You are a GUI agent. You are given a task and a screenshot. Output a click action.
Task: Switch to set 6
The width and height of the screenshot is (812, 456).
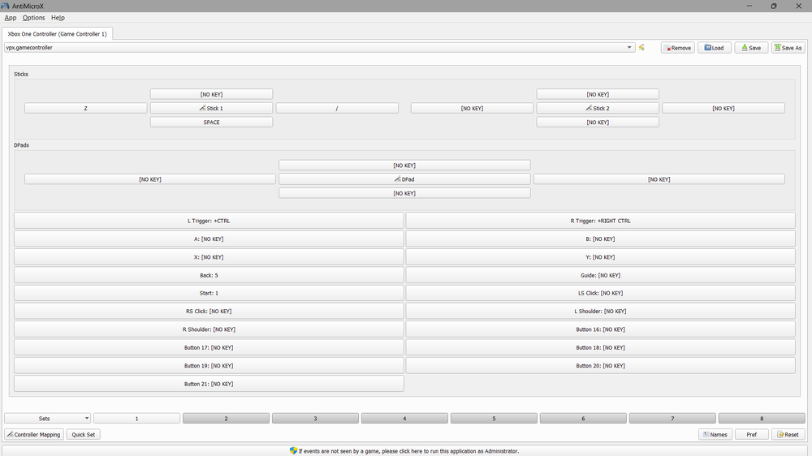tap(583, 418)
